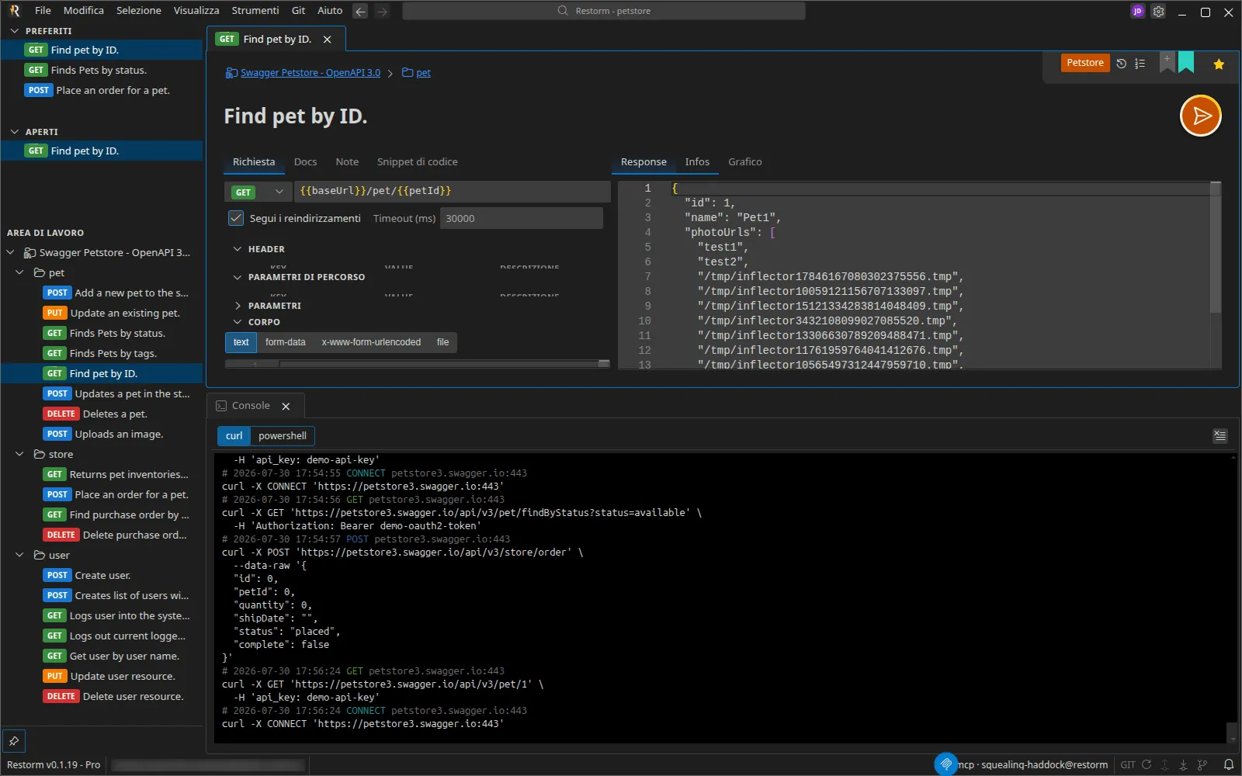
Task: Select the file body type
Action: (x=442, y=342)
